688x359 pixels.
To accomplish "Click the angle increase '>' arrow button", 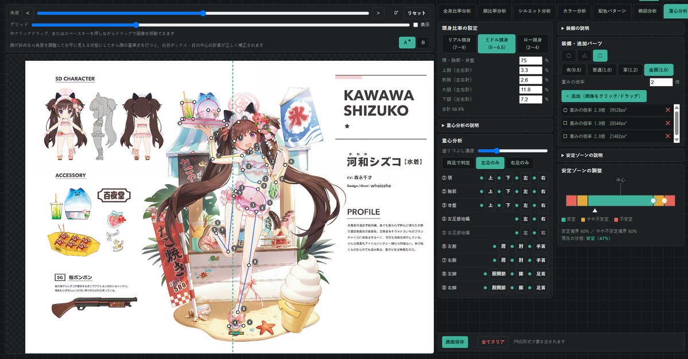I will click(378, 13).
